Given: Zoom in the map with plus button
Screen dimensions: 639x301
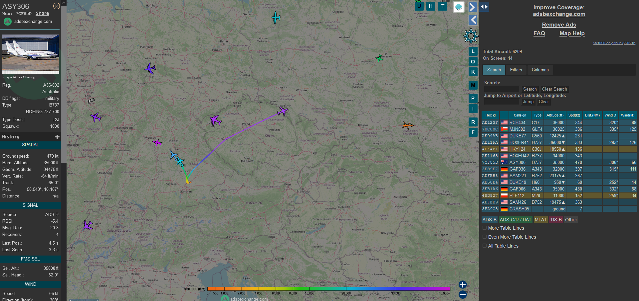Looking at the screenshot, I should [463, 285].
